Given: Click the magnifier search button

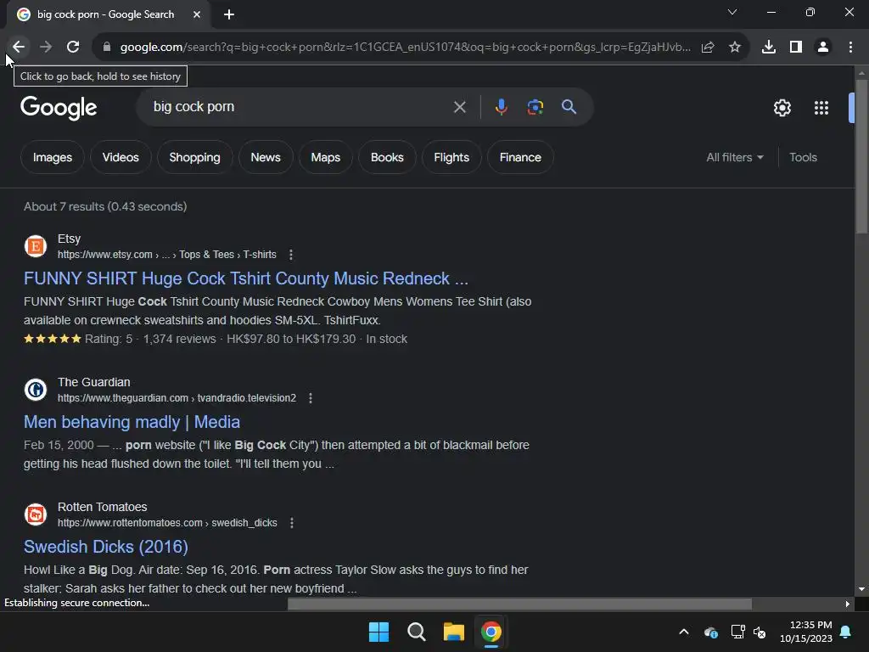Looking at the screenshot, I should (569, 107).
